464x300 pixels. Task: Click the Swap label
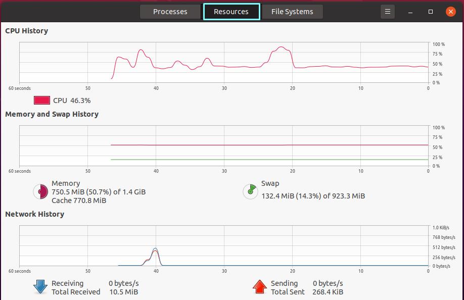pos(270,183)
